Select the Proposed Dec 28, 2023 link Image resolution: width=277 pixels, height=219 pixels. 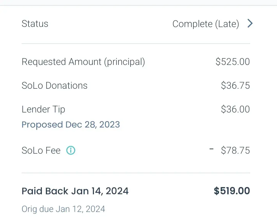tap(71, 125)
